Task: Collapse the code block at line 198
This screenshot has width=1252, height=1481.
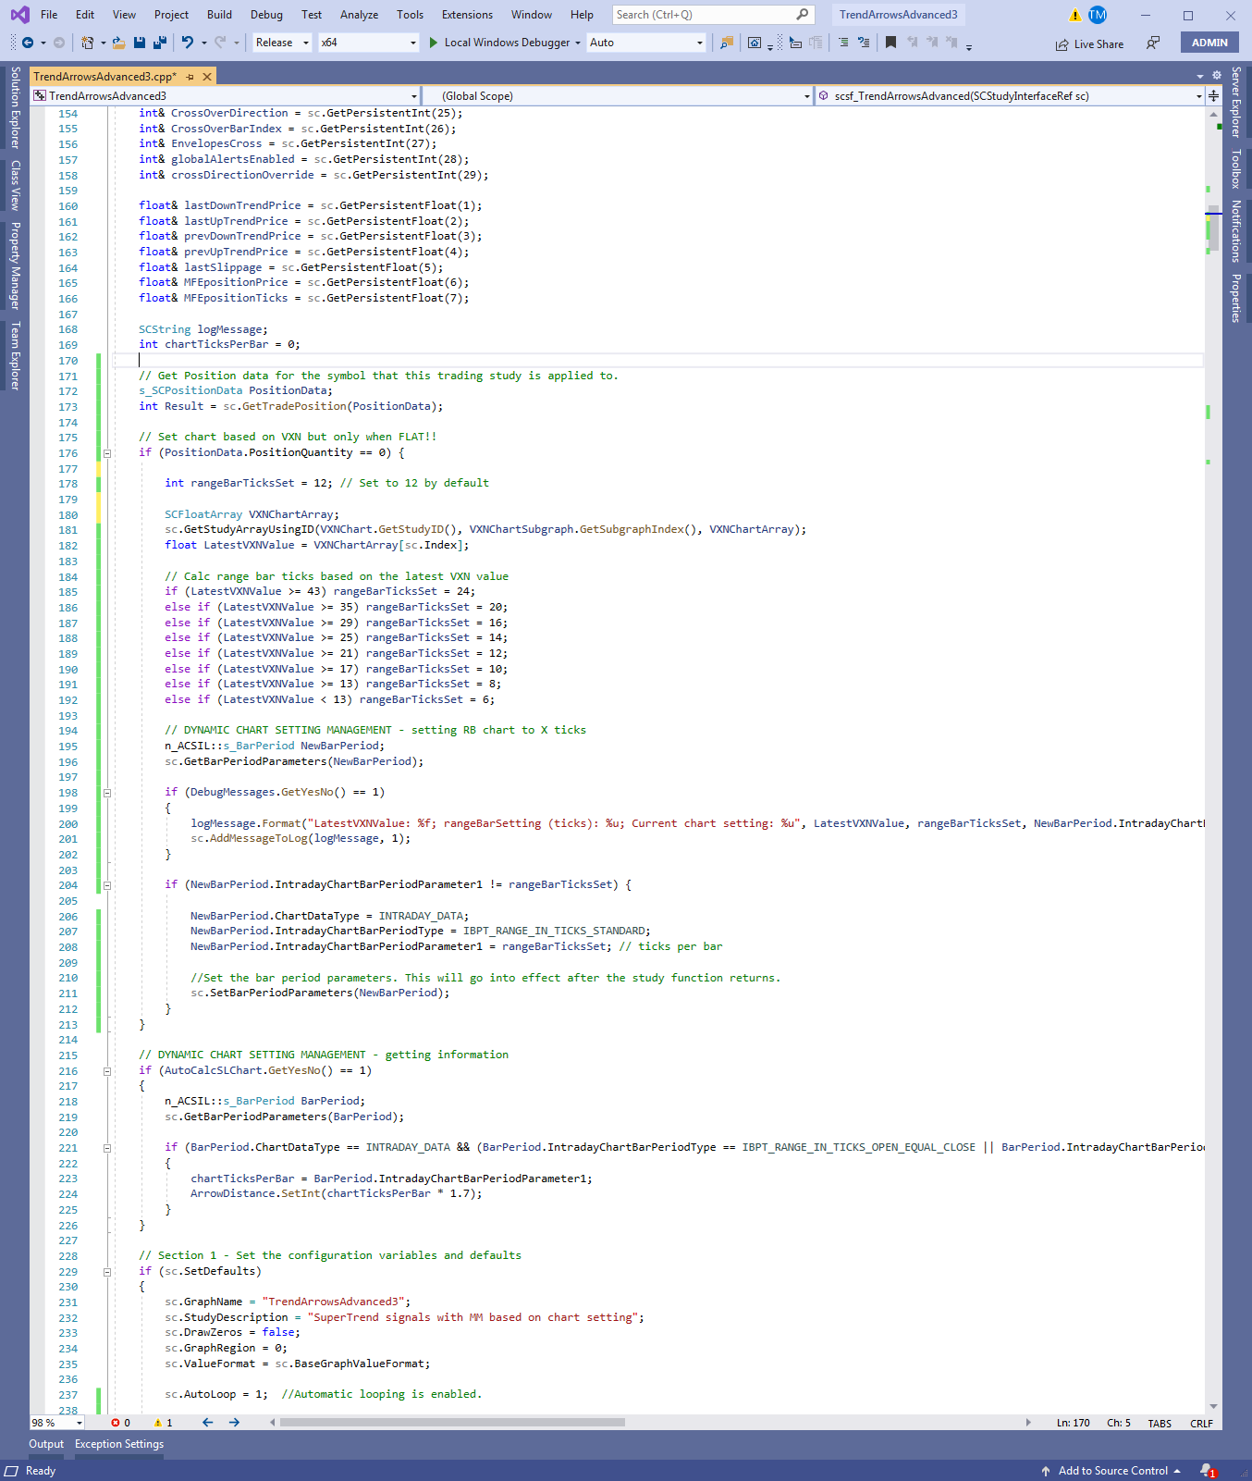Action: [107, 793]
